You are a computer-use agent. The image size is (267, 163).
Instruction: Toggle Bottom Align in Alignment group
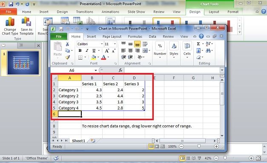(138, 44)
